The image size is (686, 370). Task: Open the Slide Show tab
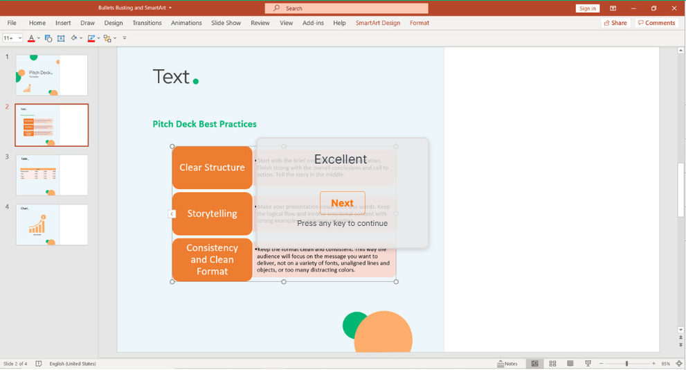pyautogui.click(x=226, y=23)
